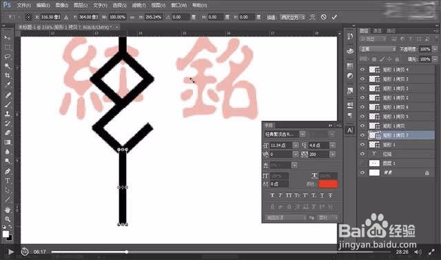Select the Magic Wand tool

click(x=8, y=66)
